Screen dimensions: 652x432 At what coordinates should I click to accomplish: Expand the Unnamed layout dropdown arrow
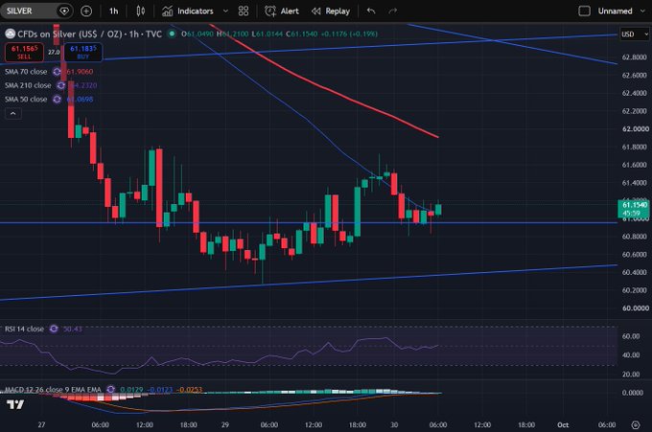click(x=642, y=11)
